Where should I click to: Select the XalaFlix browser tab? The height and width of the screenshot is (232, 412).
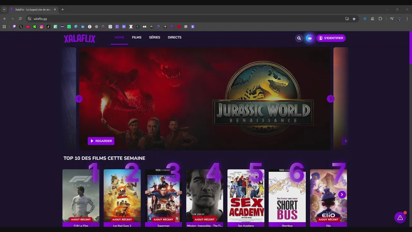point(33,10)
